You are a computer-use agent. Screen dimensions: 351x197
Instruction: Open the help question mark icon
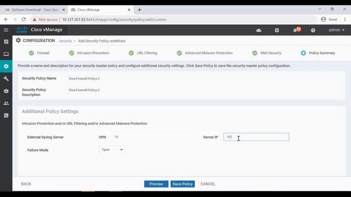click(x=313, y=30)
